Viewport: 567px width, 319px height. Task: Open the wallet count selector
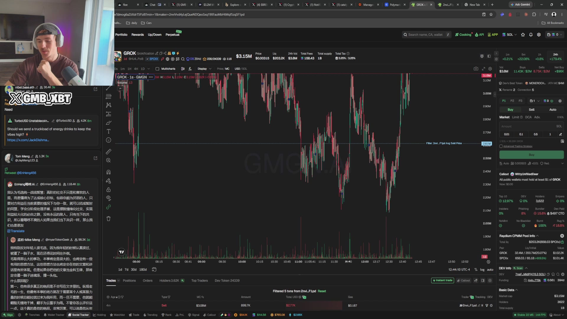[x=535, y=101]
